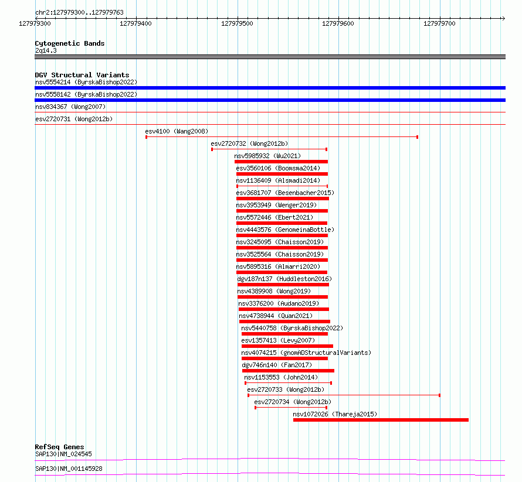Open esv2720731 (Wong2012b) variant label
The image size is (522, 482).
coord(74,119)
